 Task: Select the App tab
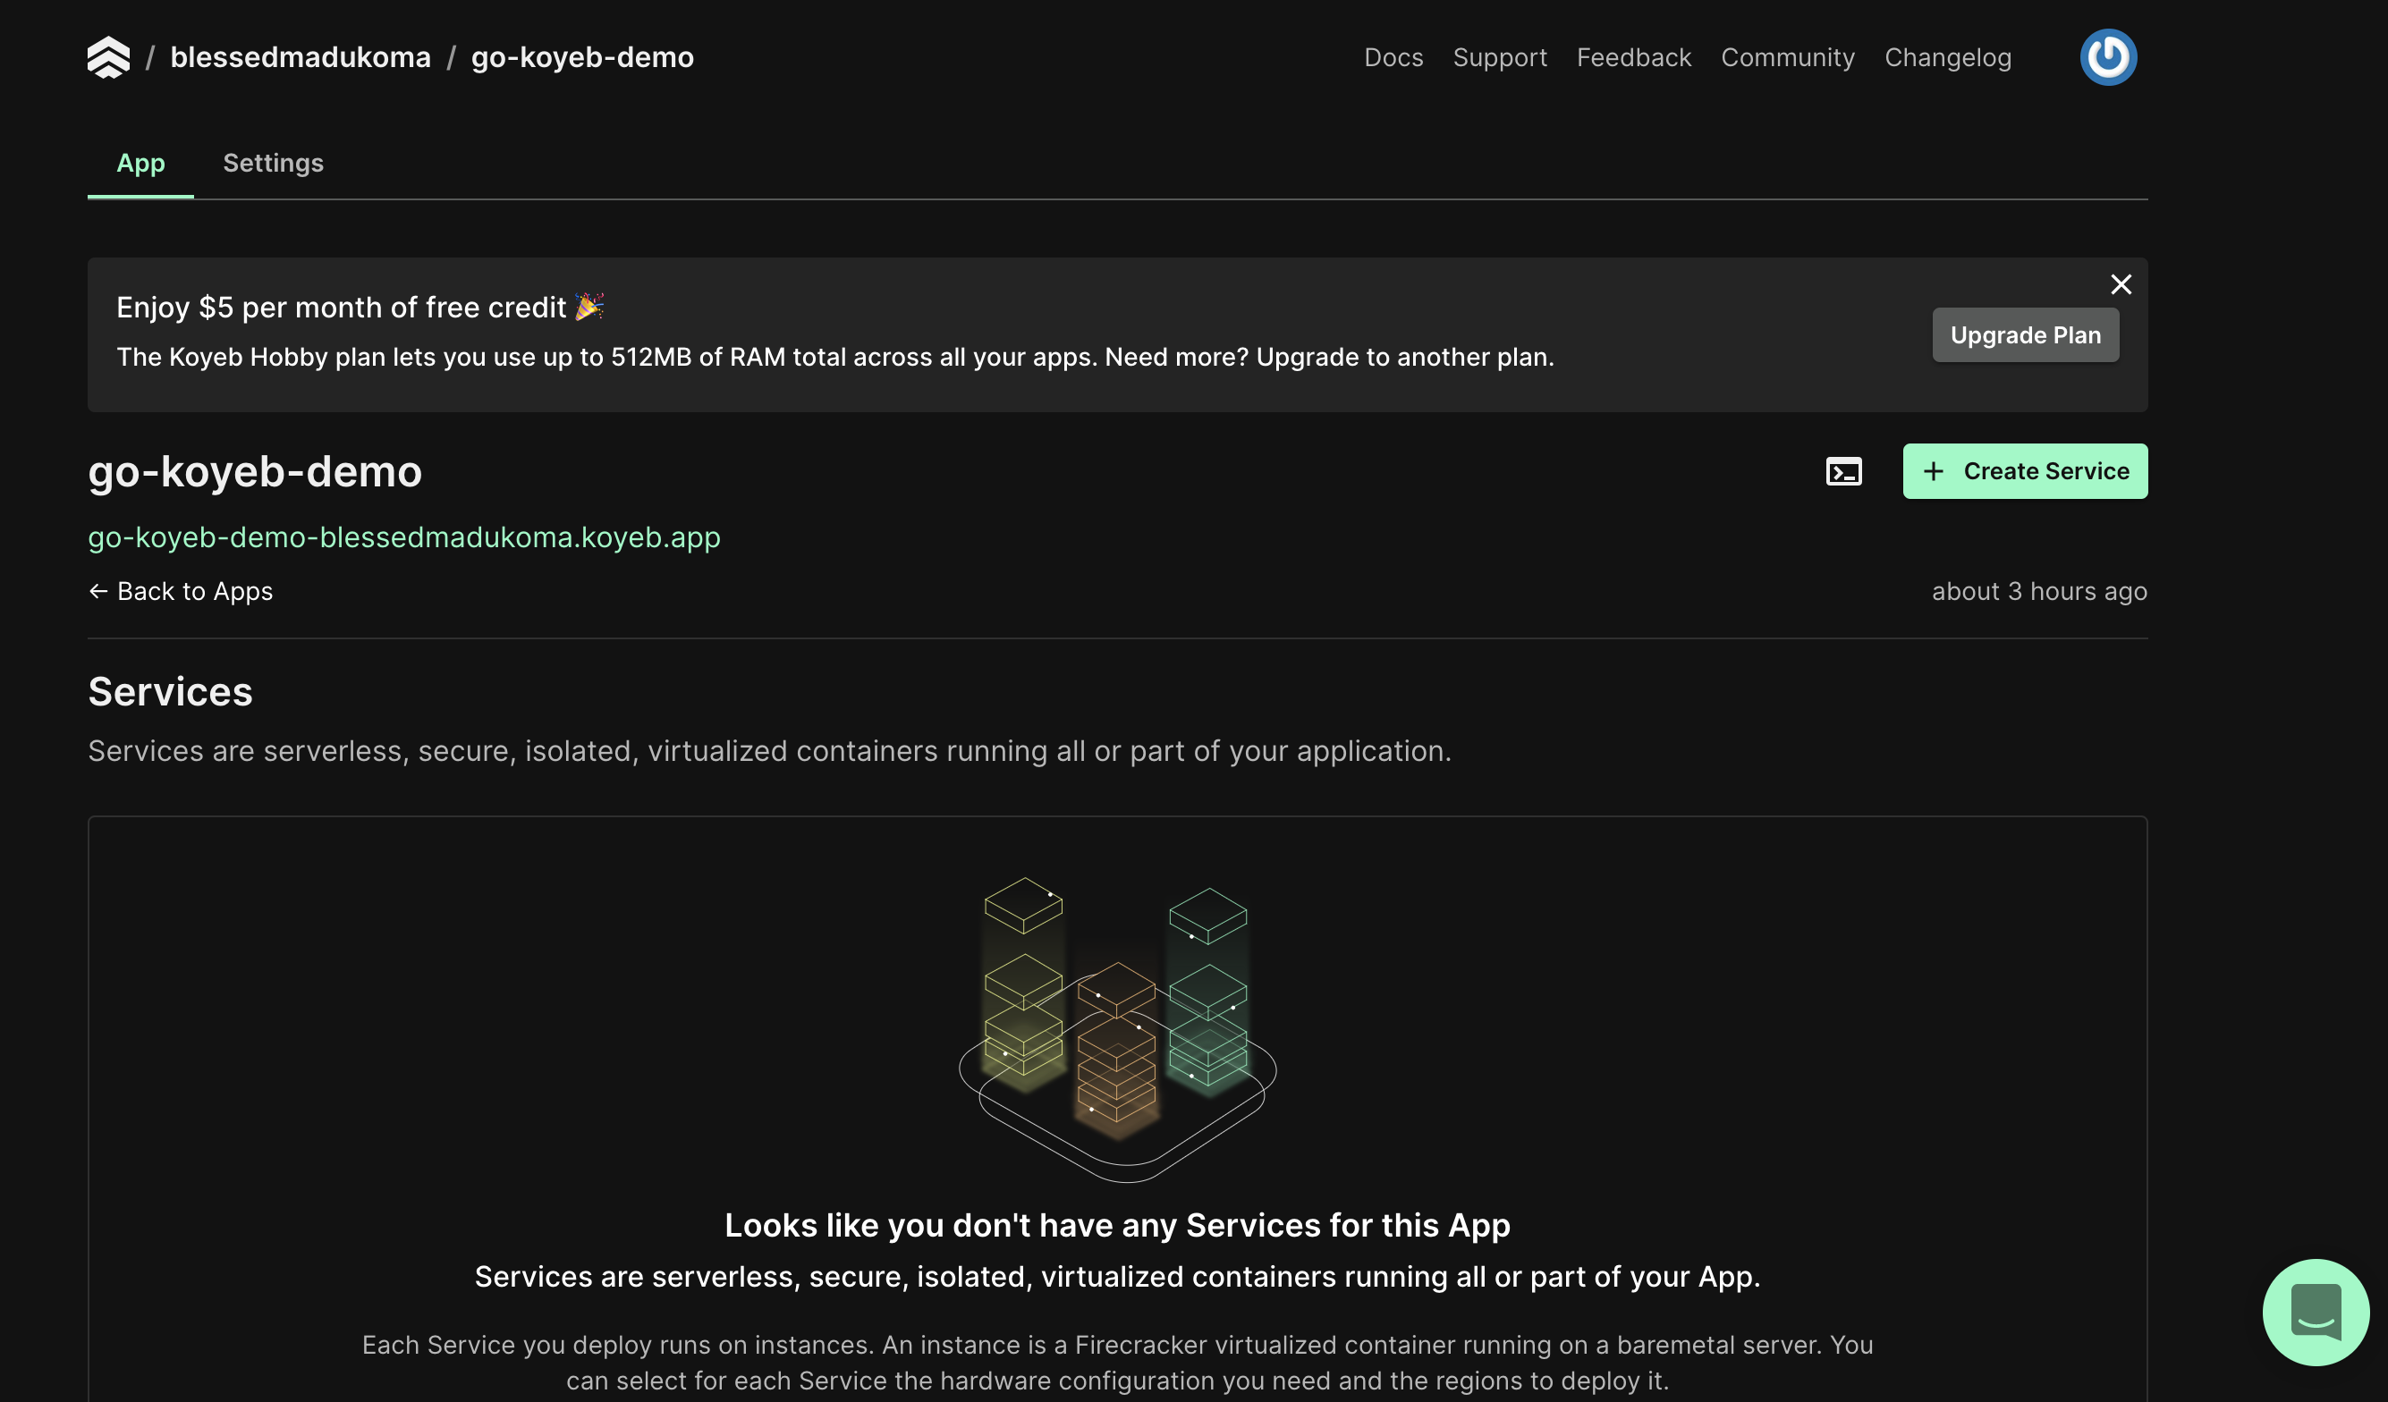(140, 163)
